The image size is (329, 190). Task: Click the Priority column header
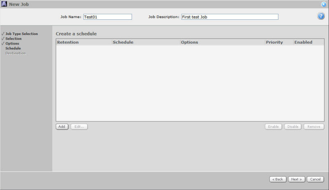[274, 42]
